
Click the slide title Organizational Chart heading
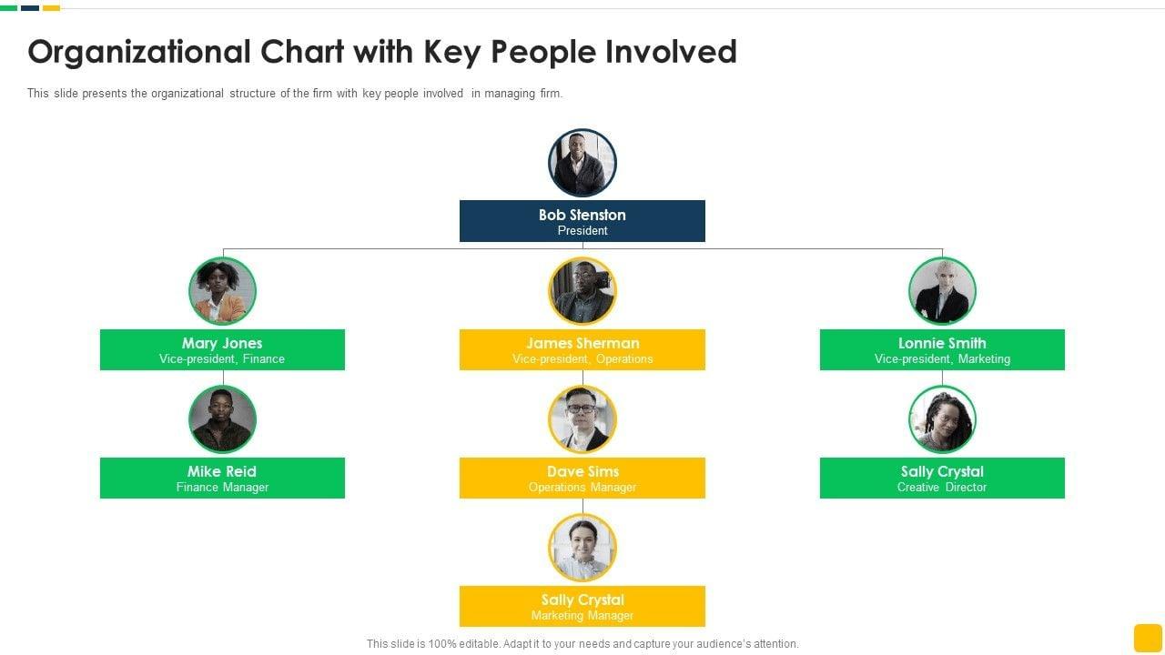(382, 52)
